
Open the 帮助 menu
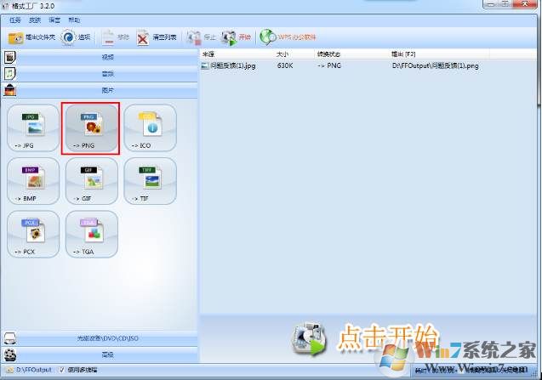click(74, 20)
